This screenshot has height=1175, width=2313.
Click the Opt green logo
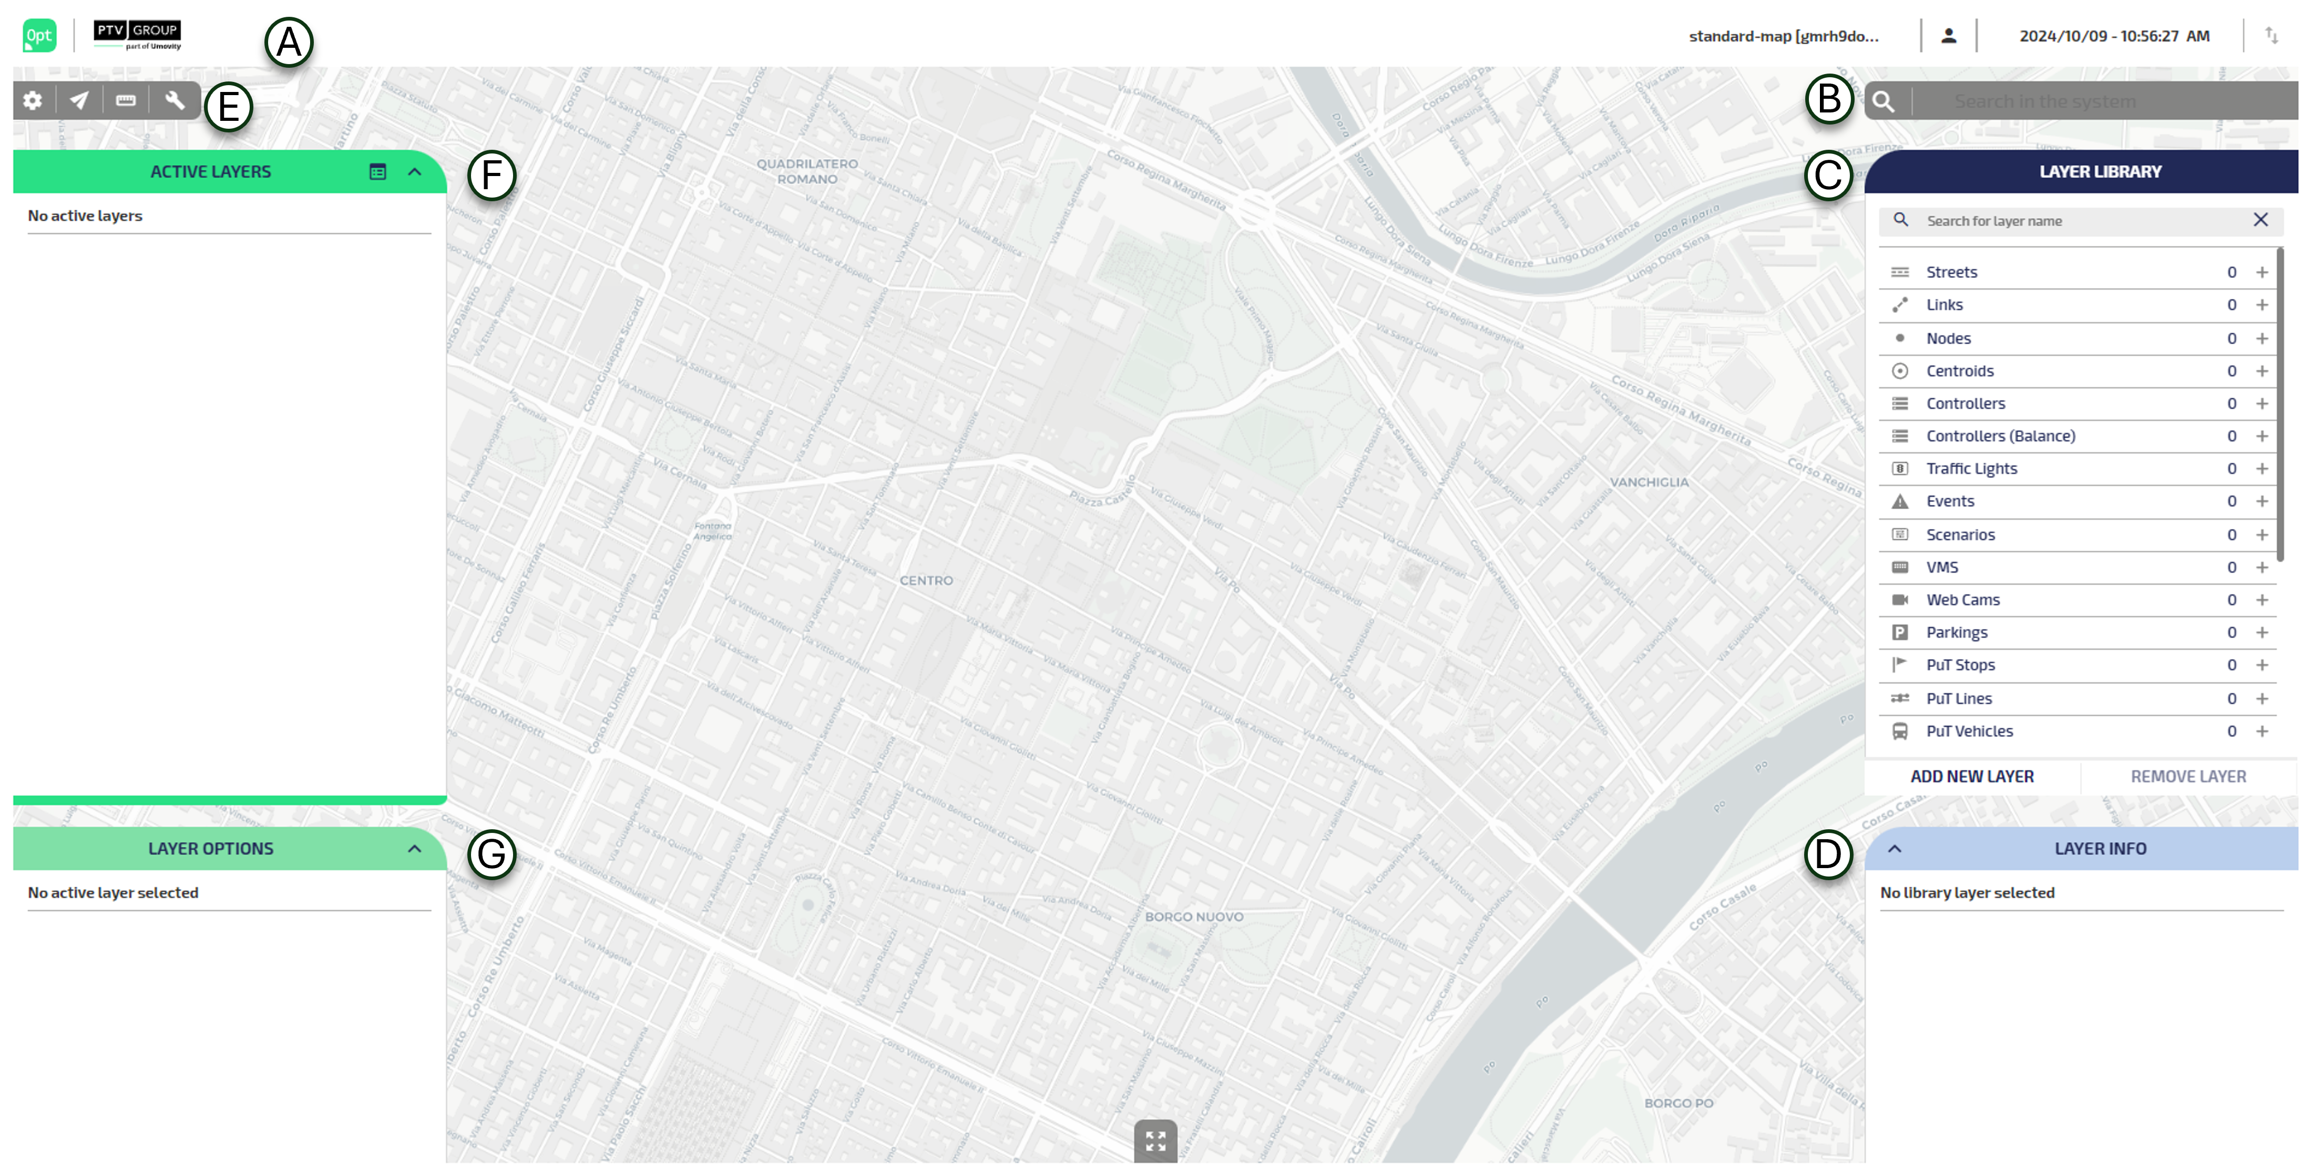pyautogui.click(x=38, y=36)
